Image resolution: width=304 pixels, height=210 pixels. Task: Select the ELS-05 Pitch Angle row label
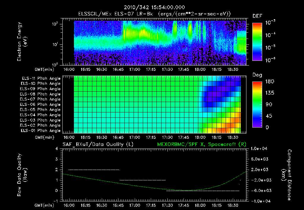tap(40, 110)
